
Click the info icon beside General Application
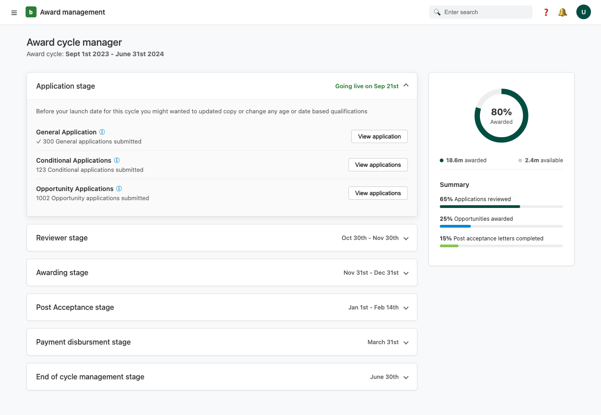(x=102, y=132)
